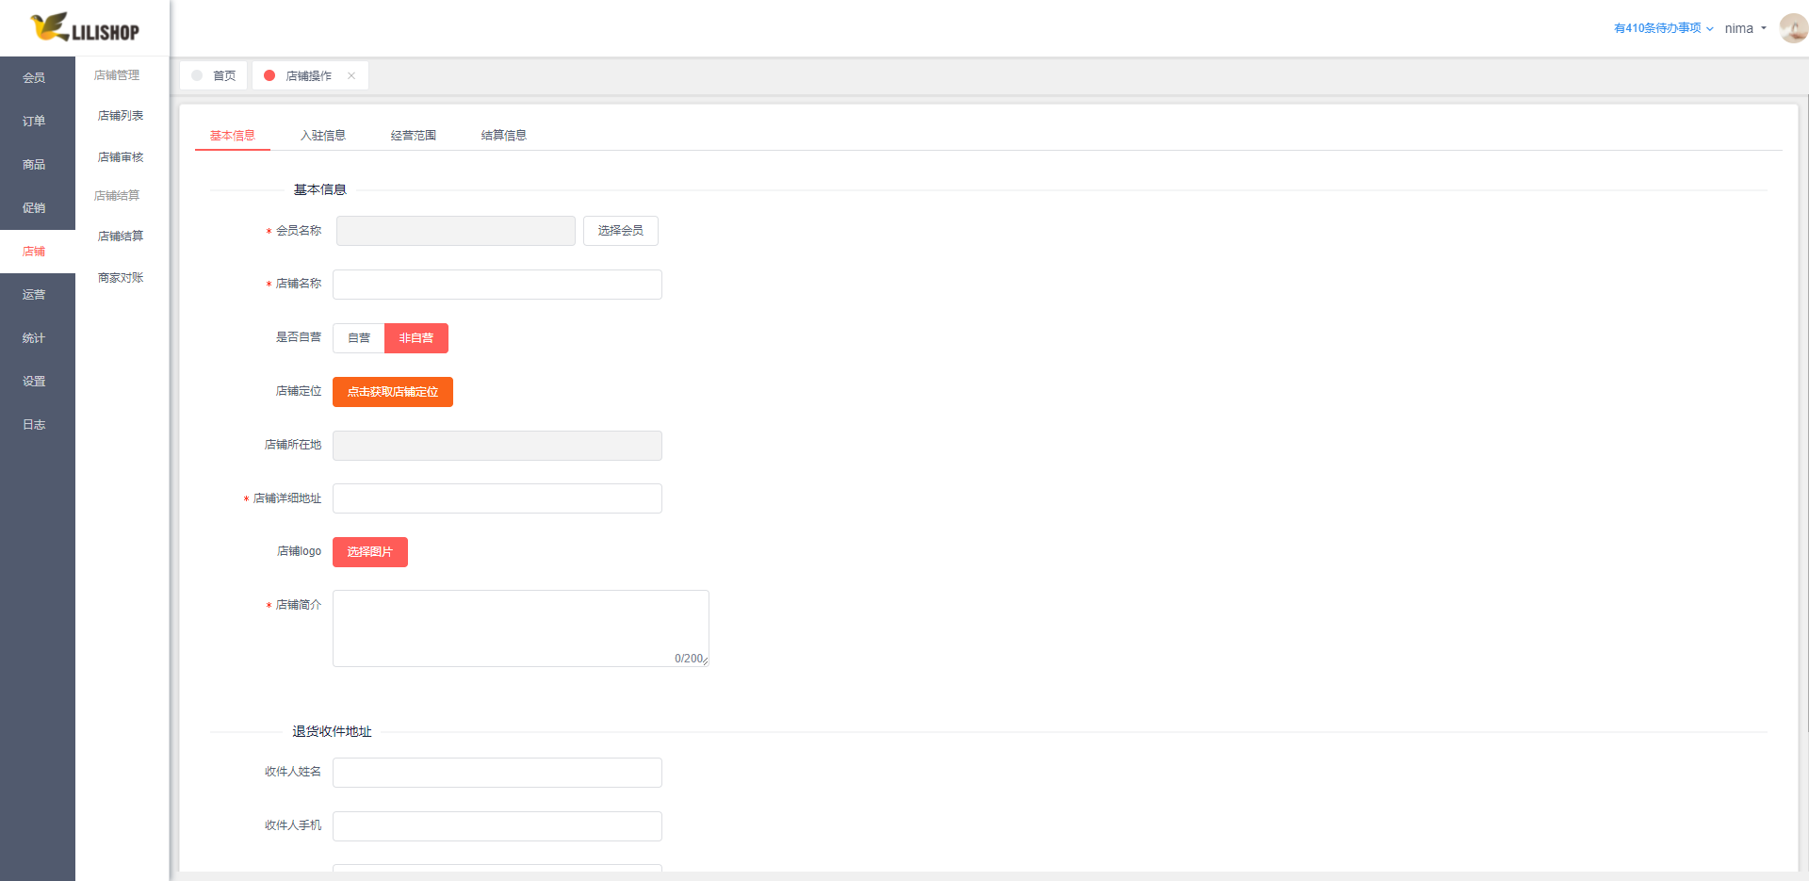Open 设置 in the sidebar
1809x881 pixels.
click(x=38, y=382)
